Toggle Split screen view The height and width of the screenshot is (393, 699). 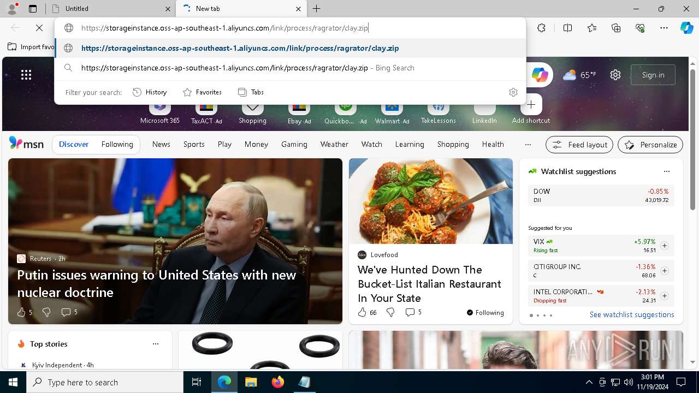567,28
